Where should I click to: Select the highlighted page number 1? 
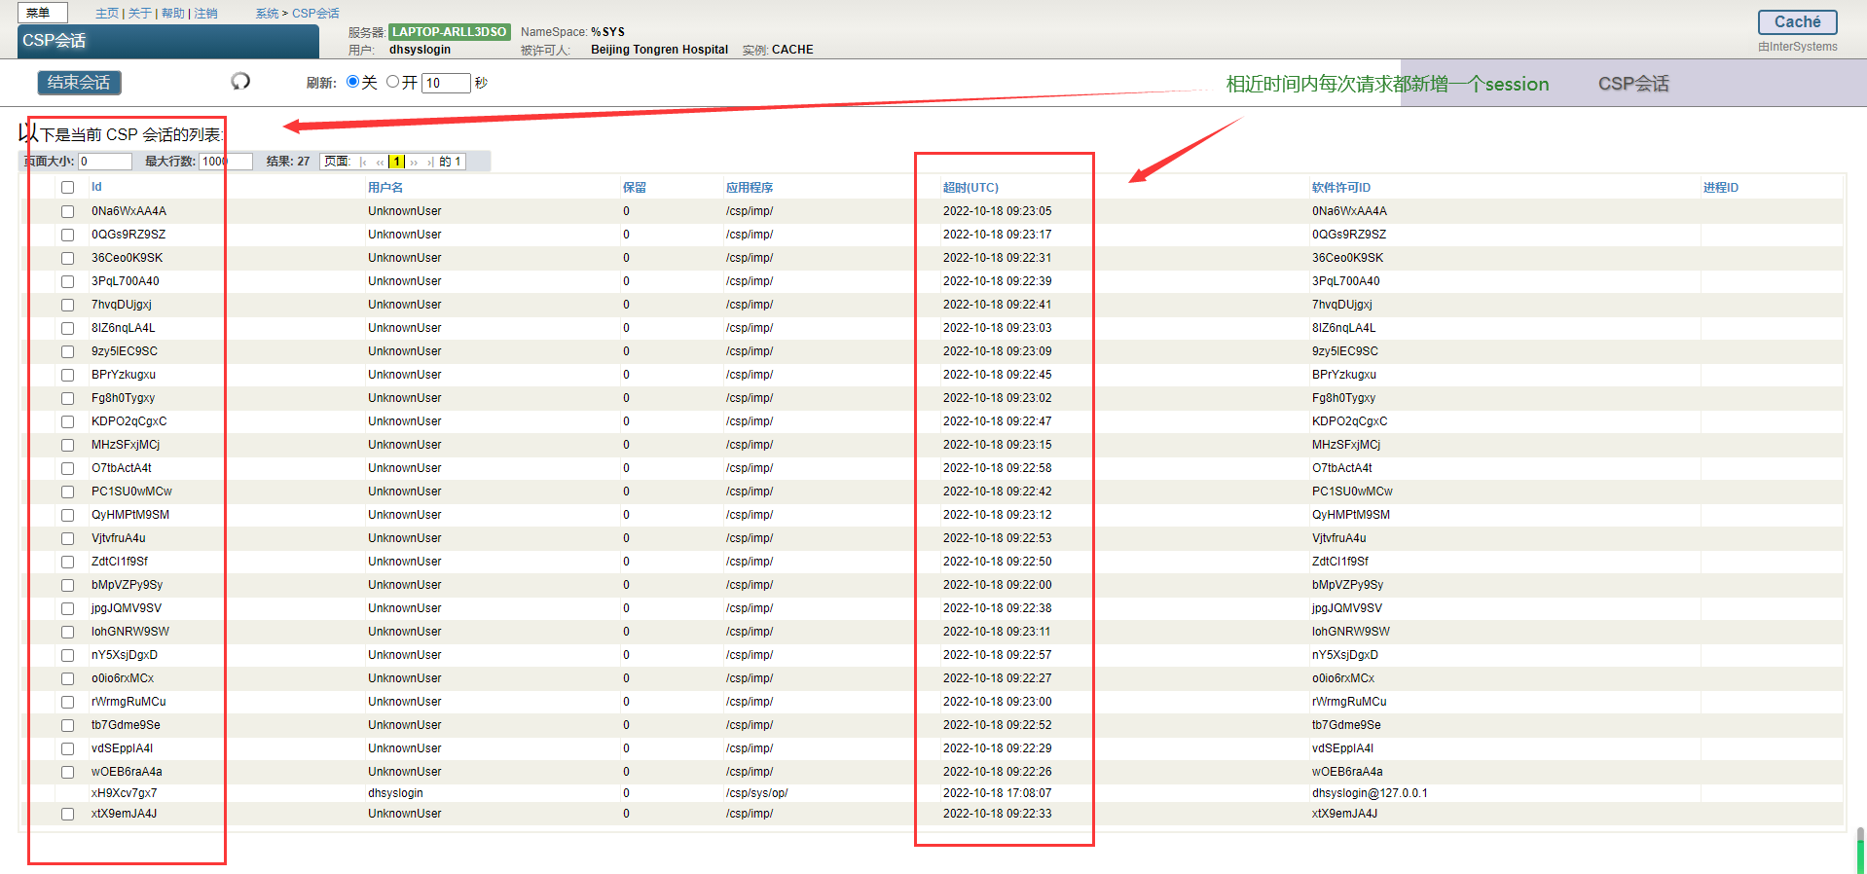(396, 162)
